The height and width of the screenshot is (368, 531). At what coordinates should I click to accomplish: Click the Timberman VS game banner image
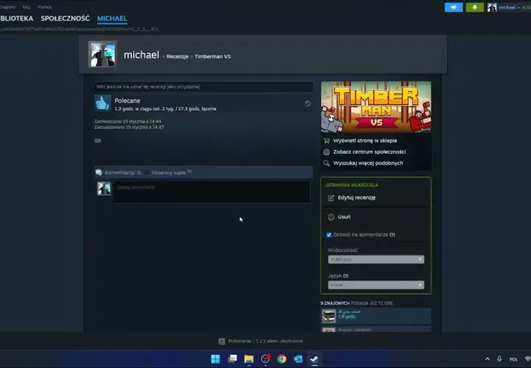pos(376,107)
